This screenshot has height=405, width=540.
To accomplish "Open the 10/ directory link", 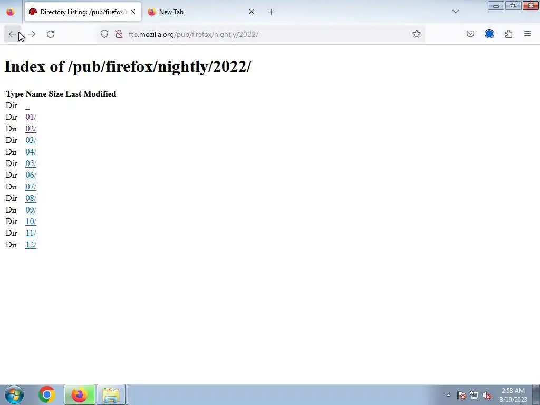I will 31,221.
